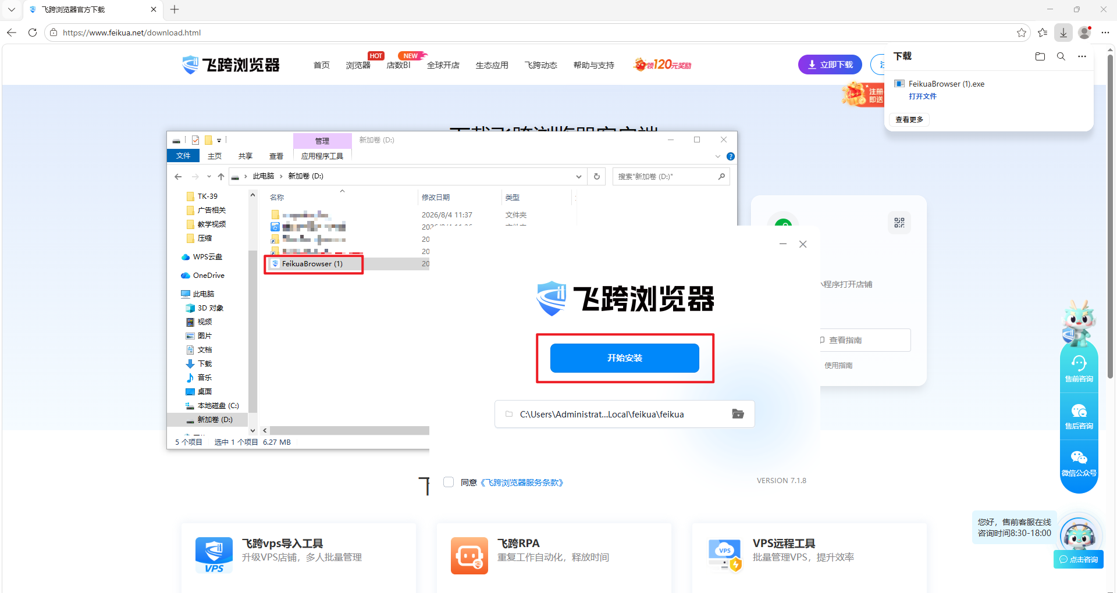Click the browser back arrow
Viewport: 1117px width, 593px height.
tap(12, 33)
